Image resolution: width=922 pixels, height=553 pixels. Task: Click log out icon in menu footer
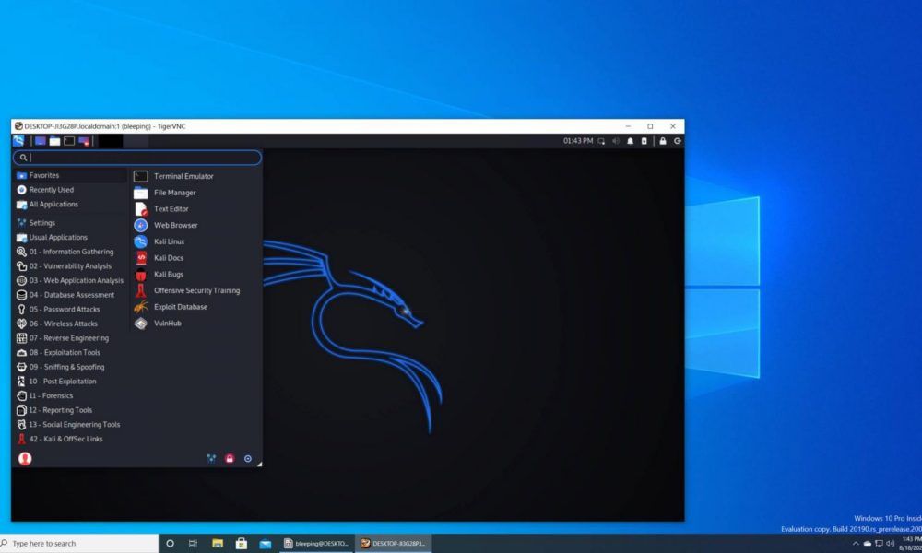coord(247,458)
